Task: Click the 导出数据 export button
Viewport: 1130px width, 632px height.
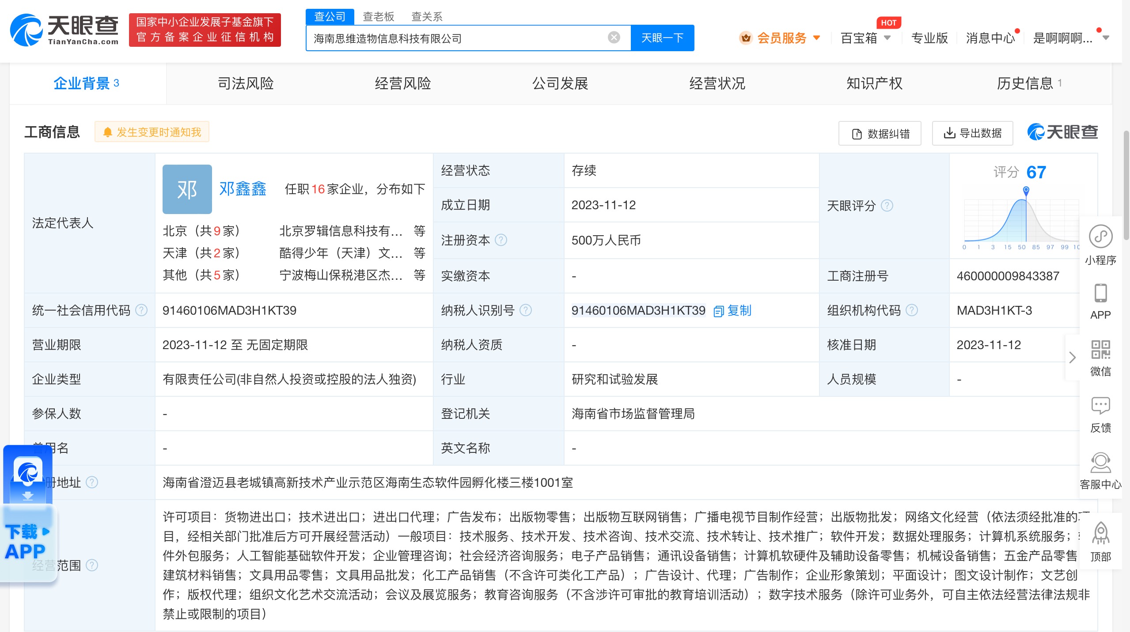Action: click(x=972, y=133)
